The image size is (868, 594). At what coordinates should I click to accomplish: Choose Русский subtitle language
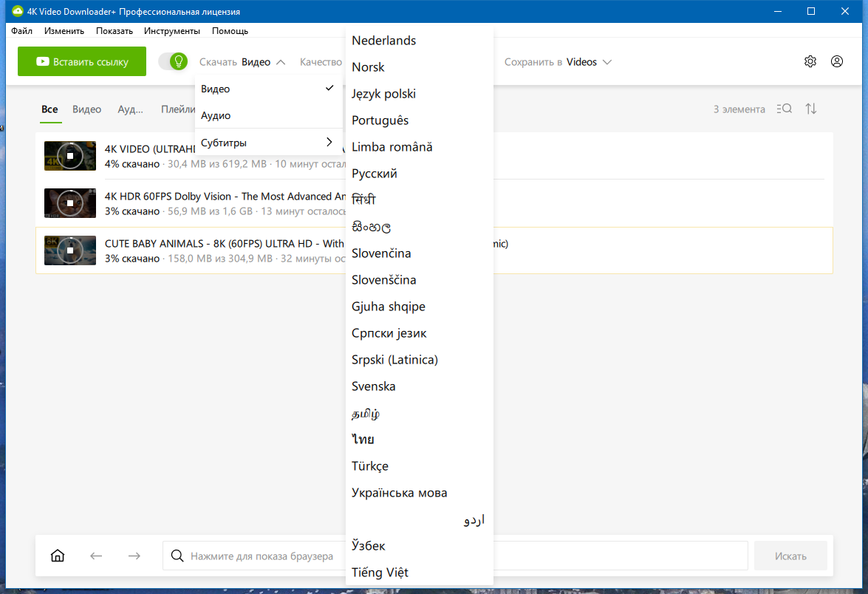point(419,174)
